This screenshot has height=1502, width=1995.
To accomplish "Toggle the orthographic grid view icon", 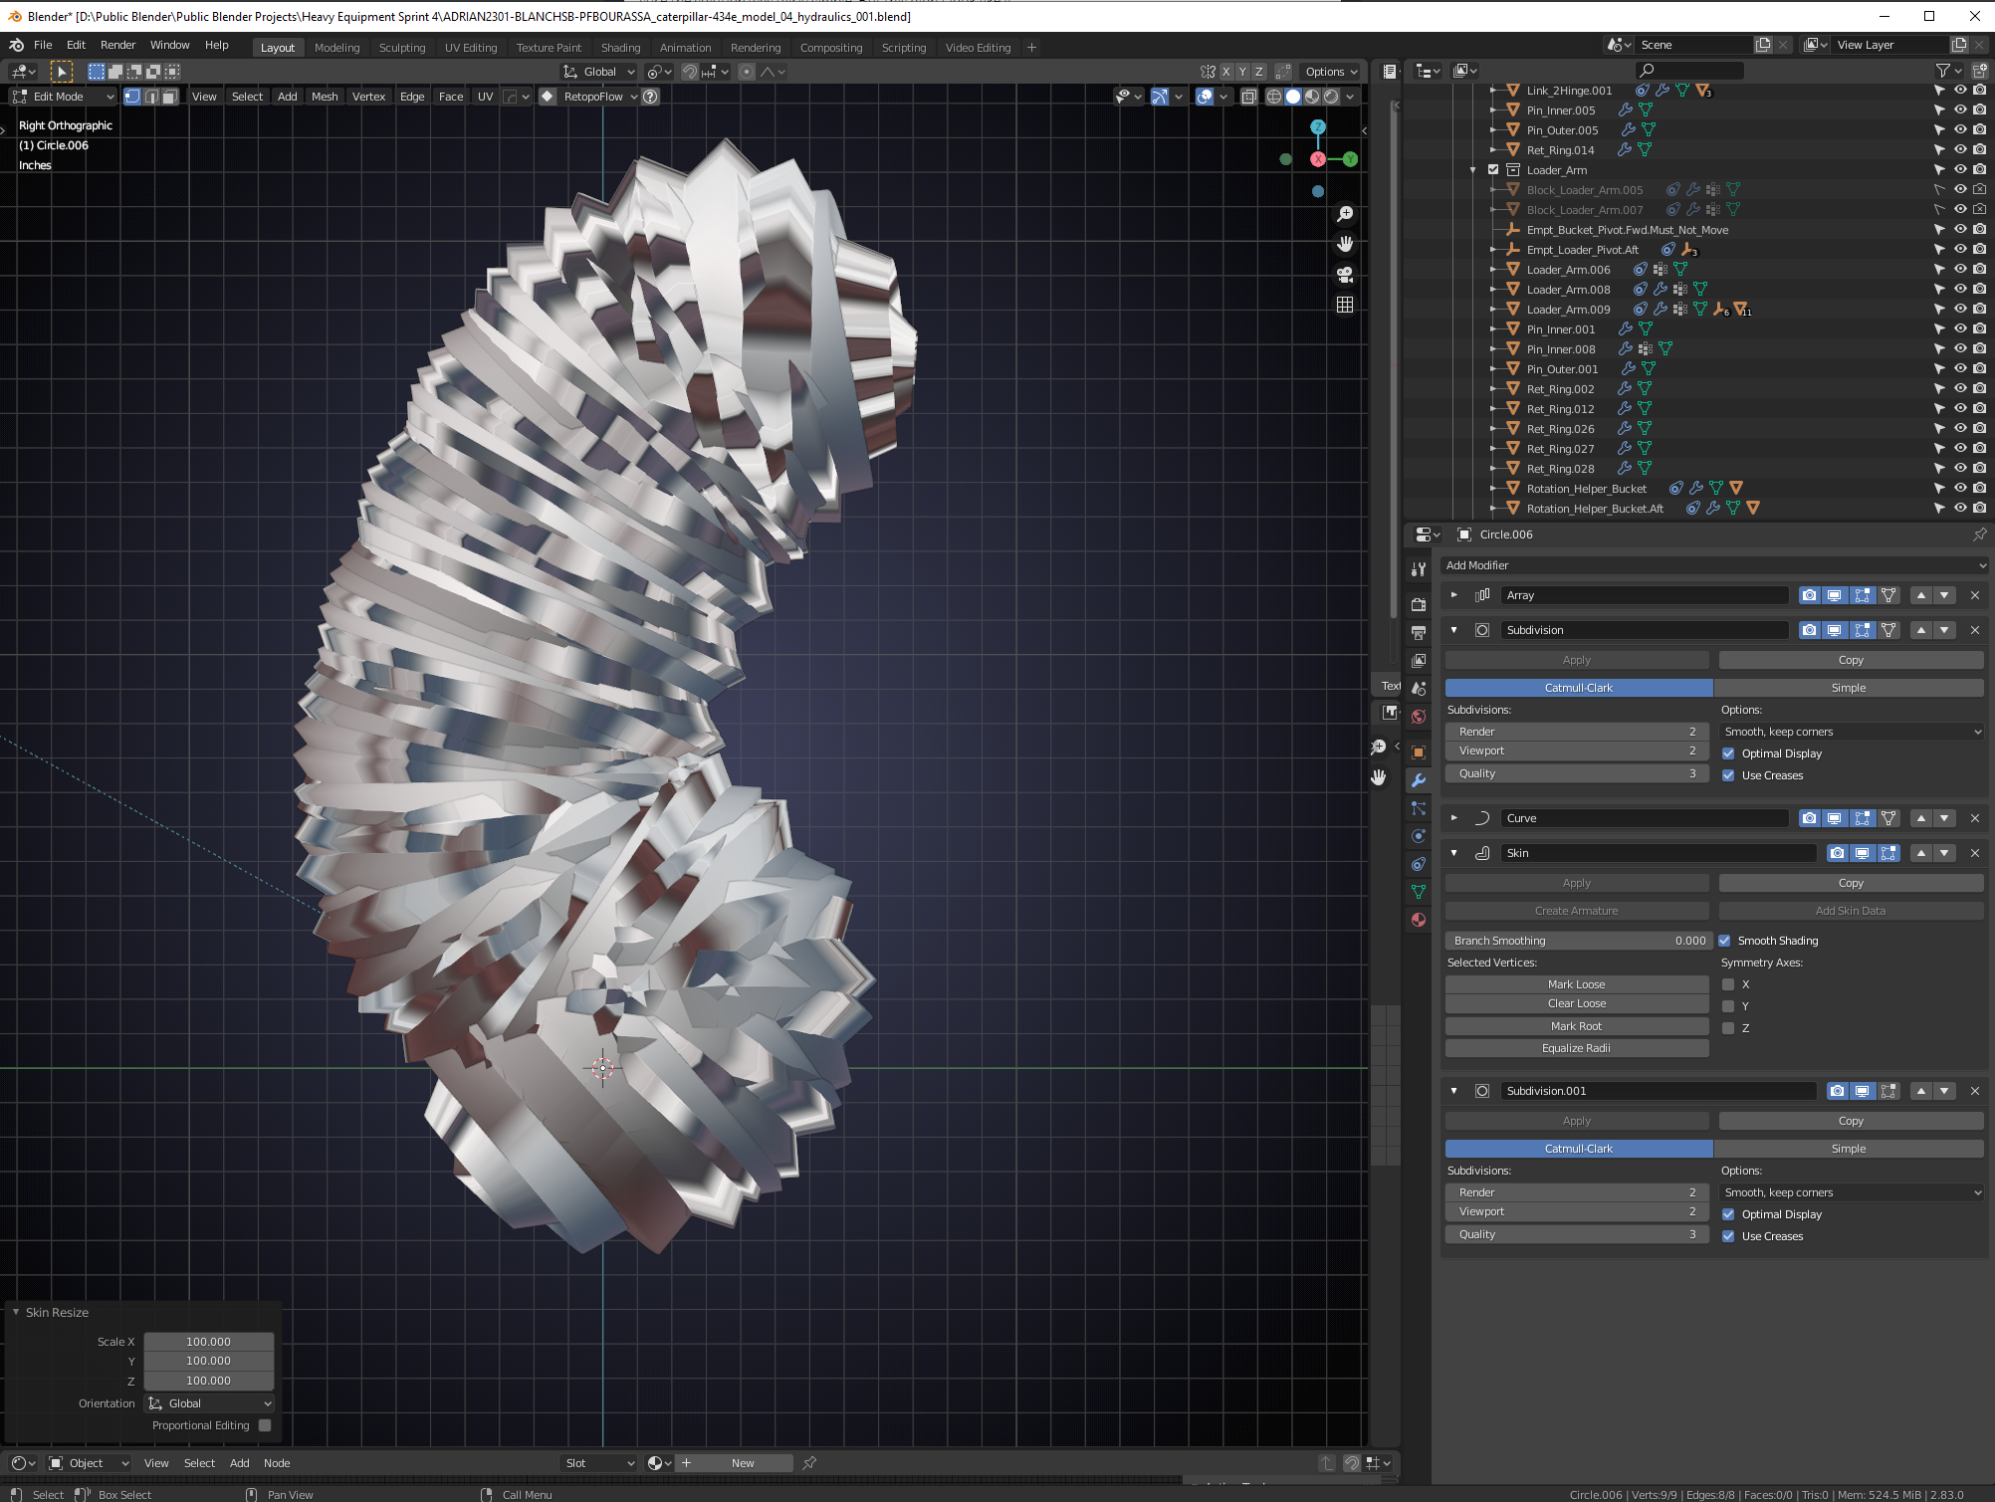I will tap(1345, 305).
